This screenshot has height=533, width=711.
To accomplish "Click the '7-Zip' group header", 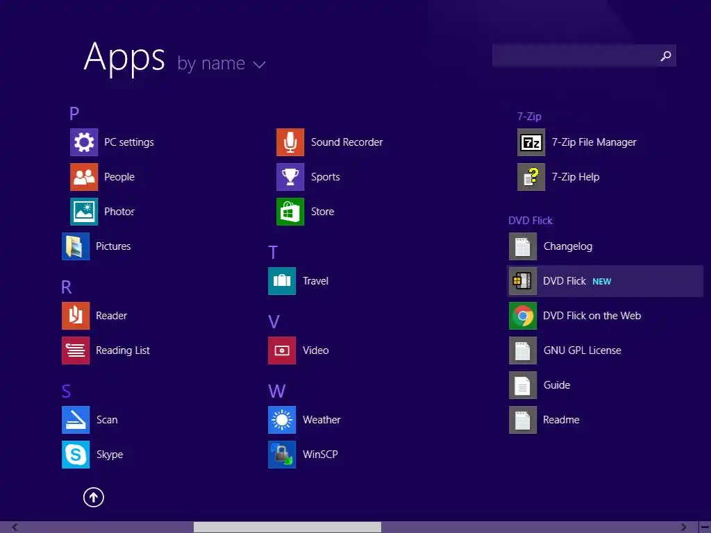I will (529, 117).
